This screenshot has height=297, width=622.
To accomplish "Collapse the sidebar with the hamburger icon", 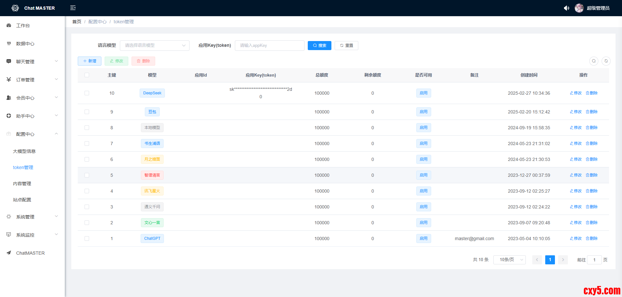I will pyautogui.click(x=73, y=8).
